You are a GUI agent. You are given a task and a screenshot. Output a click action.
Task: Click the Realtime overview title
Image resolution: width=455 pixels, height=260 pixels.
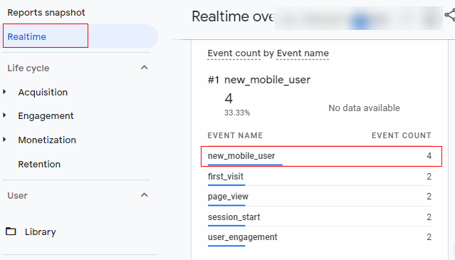pyautogui.click(x=233, y=16)
